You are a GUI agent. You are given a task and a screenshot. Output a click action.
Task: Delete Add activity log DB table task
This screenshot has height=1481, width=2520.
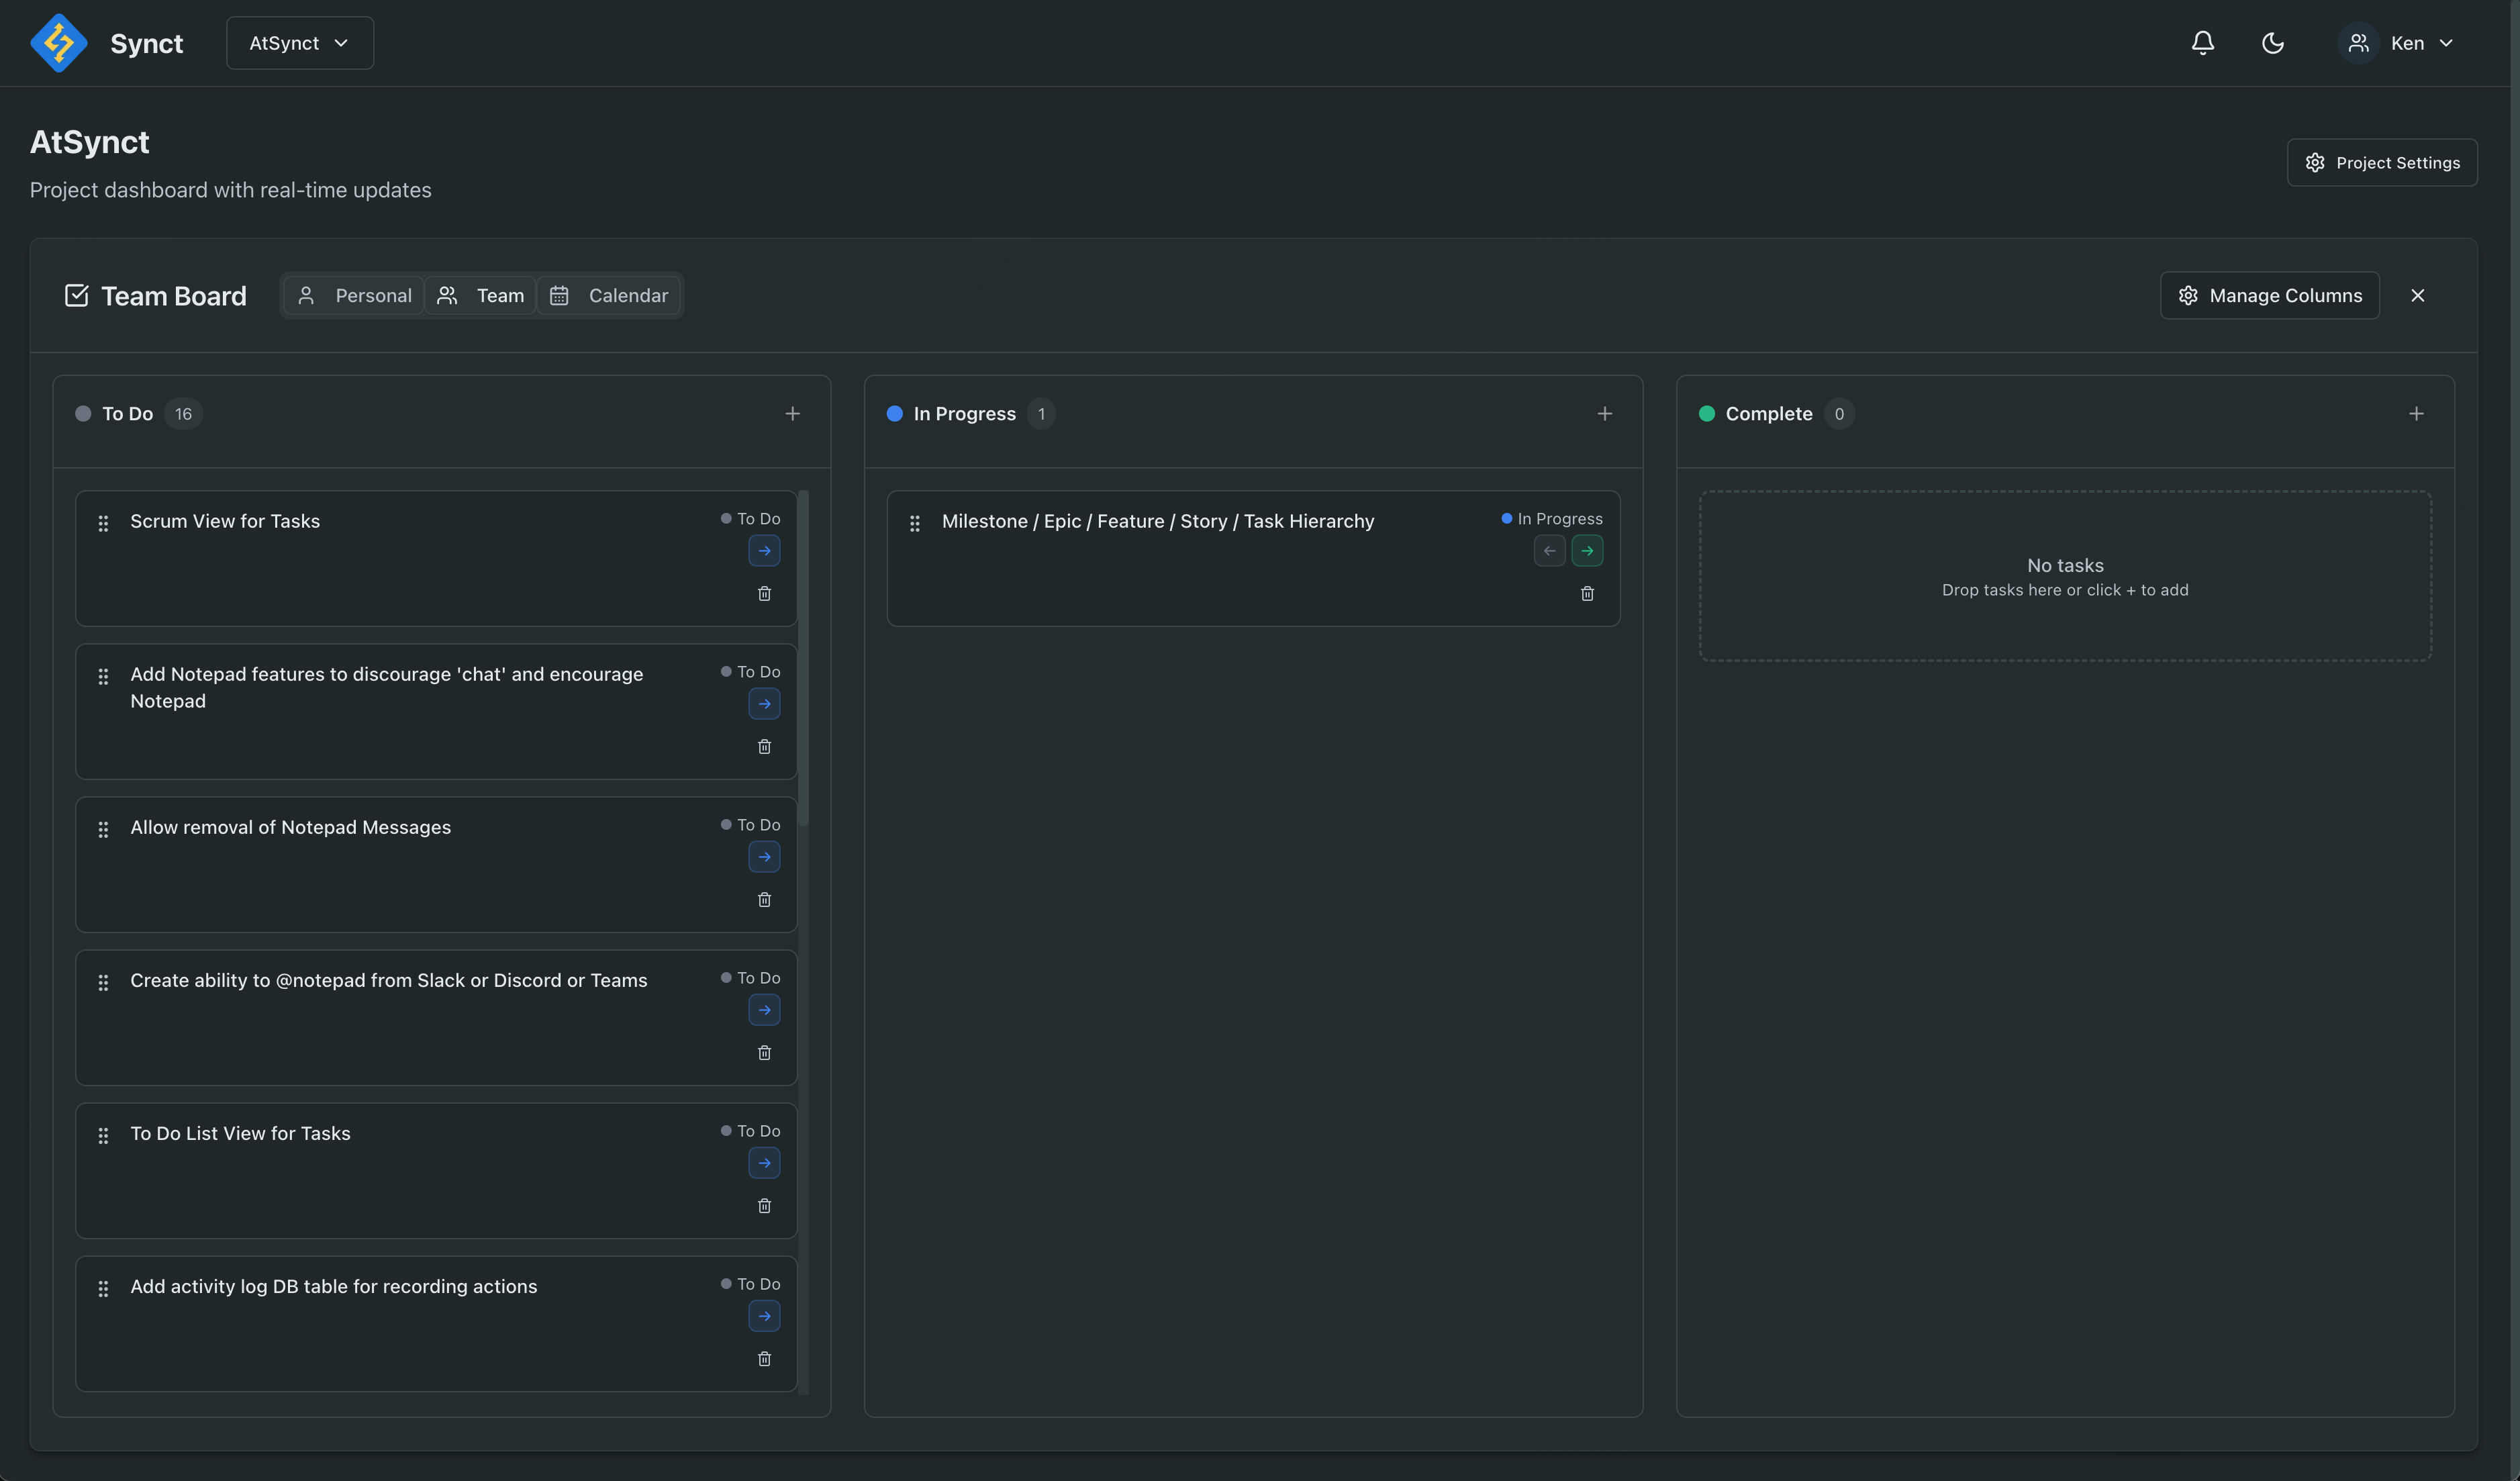click(764, 1358)
